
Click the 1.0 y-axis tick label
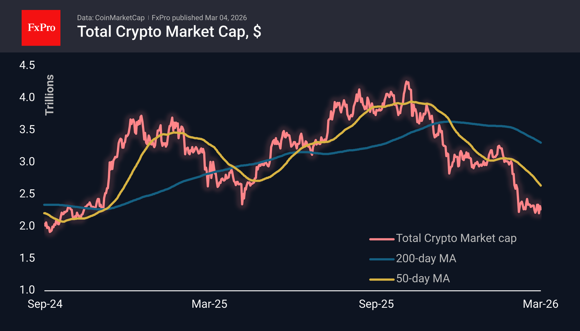pos(27,290)
